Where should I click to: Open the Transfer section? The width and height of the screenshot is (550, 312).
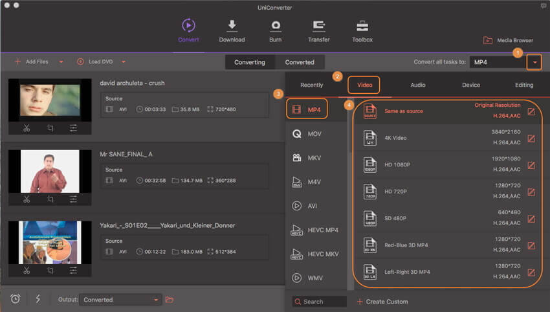coord(318,31)
